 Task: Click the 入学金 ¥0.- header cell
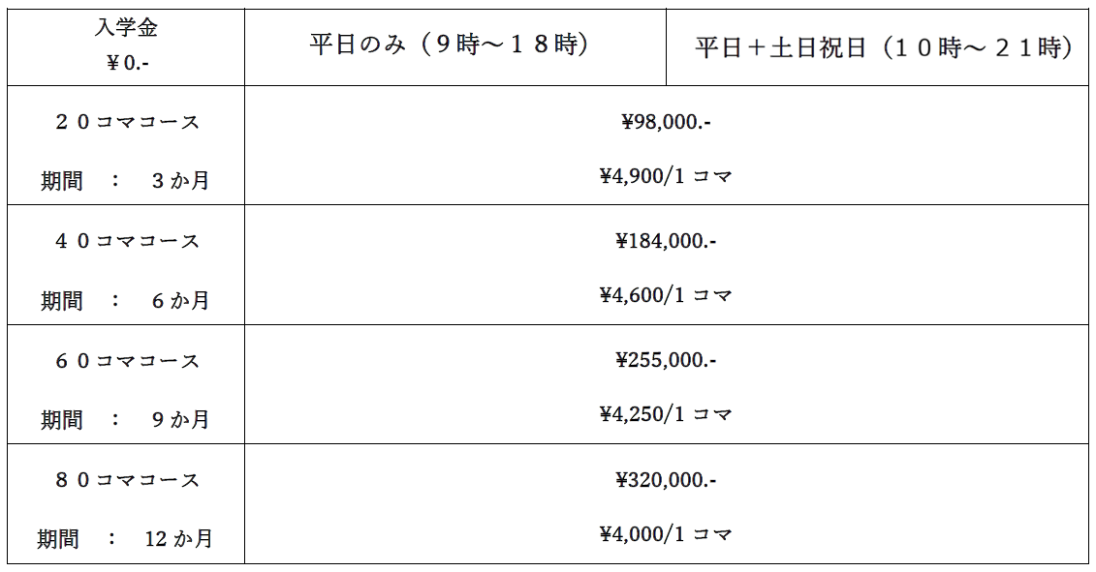point(126,47)
